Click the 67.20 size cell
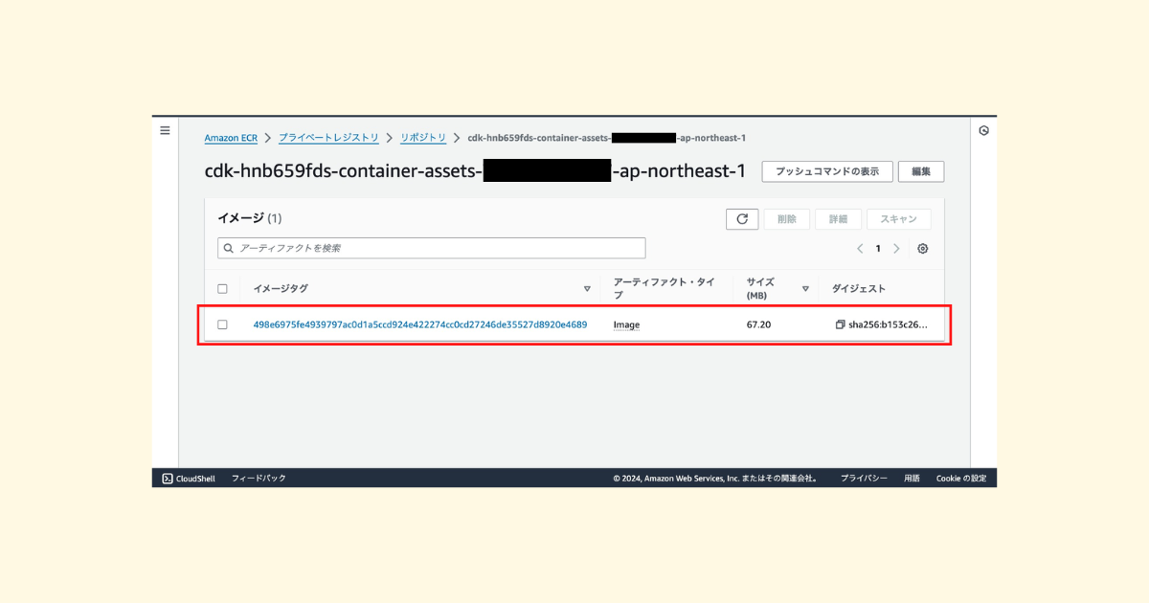Viewport: 1149px width, 603px height. click(x=758, y=325)
